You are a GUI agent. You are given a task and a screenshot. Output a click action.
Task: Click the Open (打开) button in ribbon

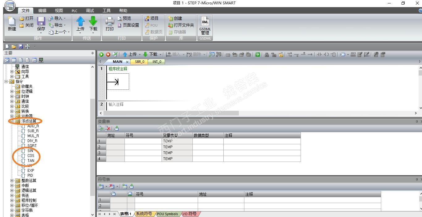click(26, 19)
